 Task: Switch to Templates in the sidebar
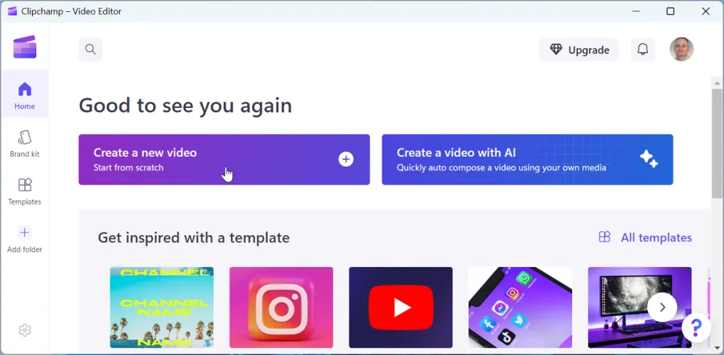pyautogui.click(x=24, y=192)
